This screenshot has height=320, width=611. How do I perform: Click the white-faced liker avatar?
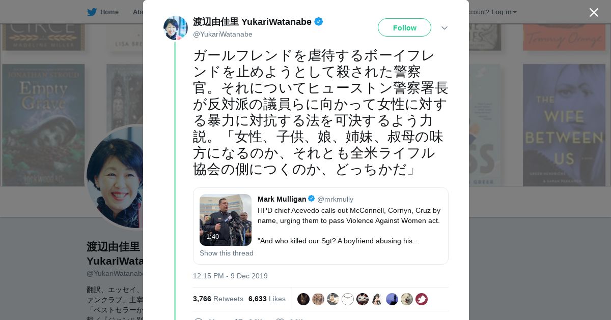pos(348,299)
